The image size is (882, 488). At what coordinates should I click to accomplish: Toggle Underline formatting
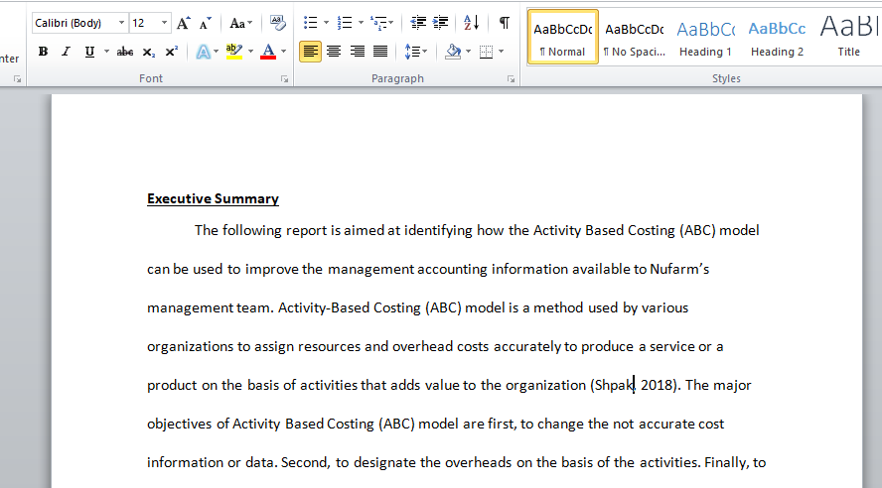89,52
